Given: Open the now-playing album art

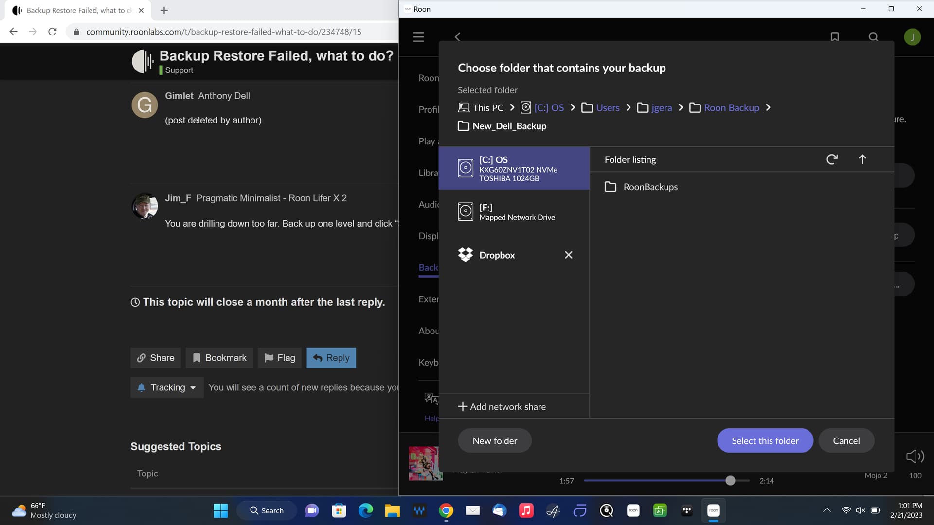Looking at the screenshot, I should pyautogui.click(x=426, y=464).
